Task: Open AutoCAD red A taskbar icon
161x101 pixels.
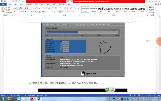Action: (32, 99)
